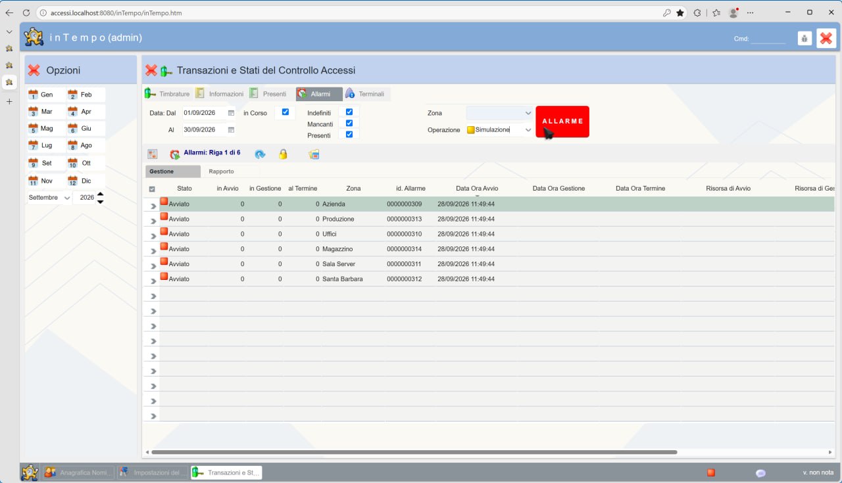Open calendar picker for the Al date
This screenshot has height=483, width=842.
coord(231,129)
